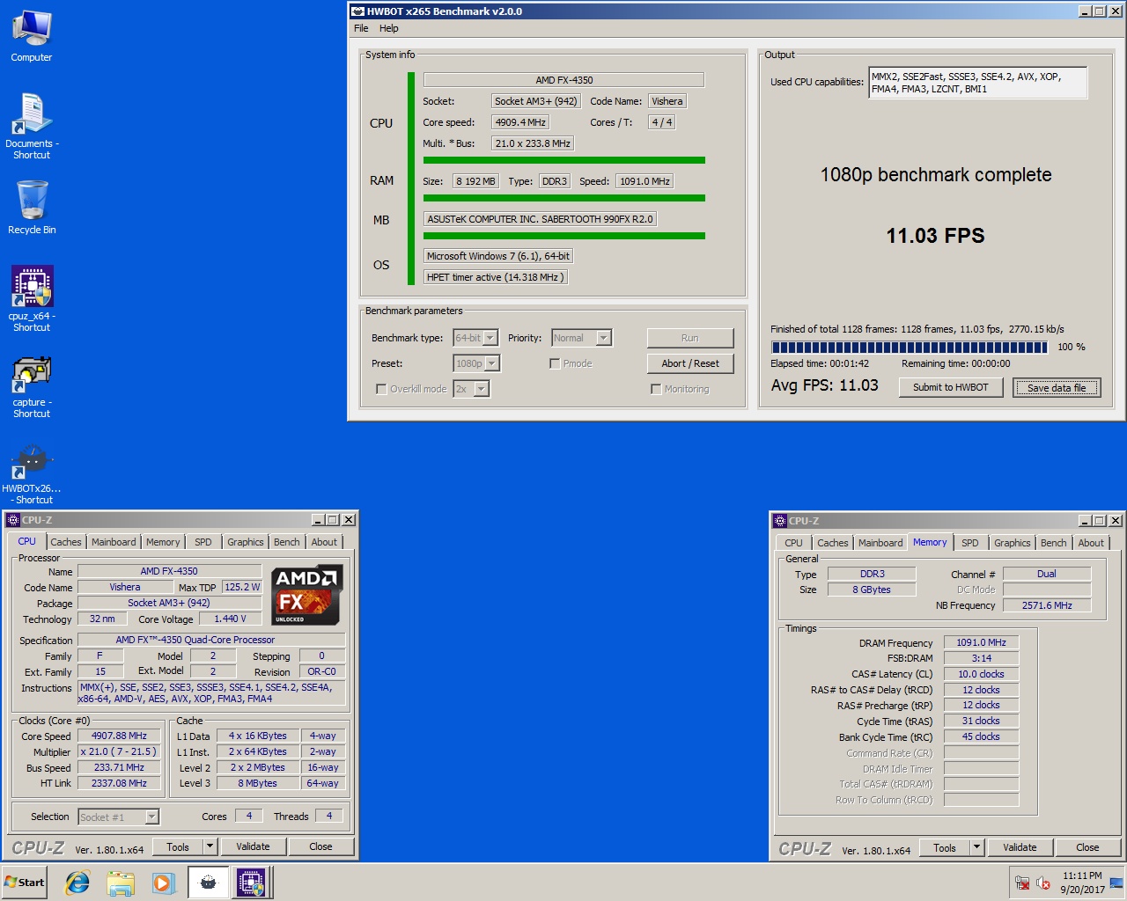Click the benchmark progress bar
Image resolution: width=1127 pixels, height=901 pixels.
click(x=909, y=348)
